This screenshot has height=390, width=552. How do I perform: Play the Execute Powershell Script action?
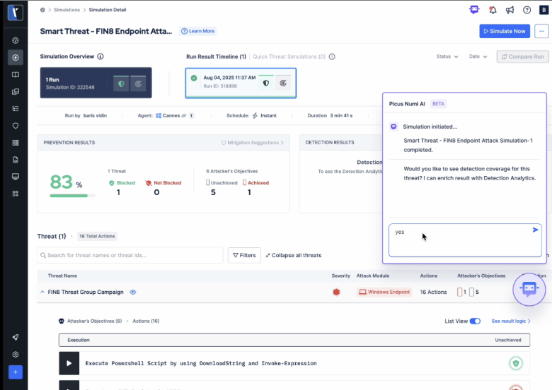pyautogui.click(x=69, y=363)
